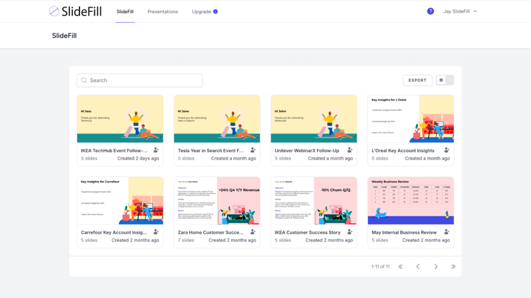Open the Presentations tab
Viewport: 531px width, 298px height.
coord(162,11)
